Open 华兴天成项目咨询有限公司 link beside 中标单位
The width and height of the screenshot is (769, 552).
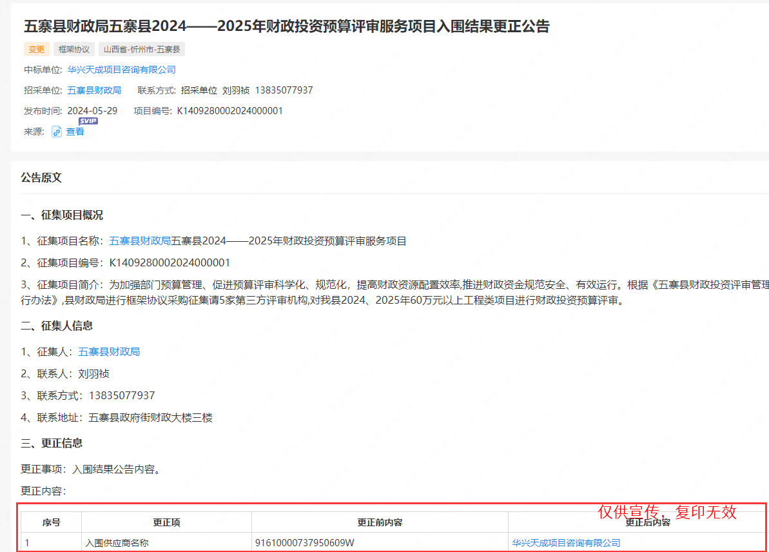click(x=122, y=70)
